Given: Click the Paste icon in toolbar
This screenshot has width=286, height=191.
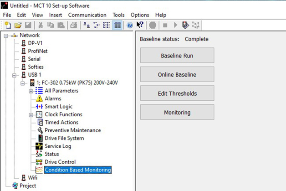Looking at the screenshot, I should pyautogui.click(x=61, y=25).
